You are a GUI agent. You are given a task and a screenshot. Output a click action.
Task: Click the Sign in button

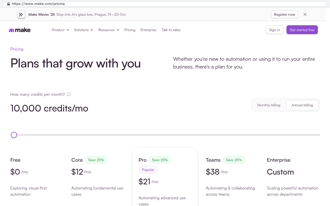click(275, 30)
